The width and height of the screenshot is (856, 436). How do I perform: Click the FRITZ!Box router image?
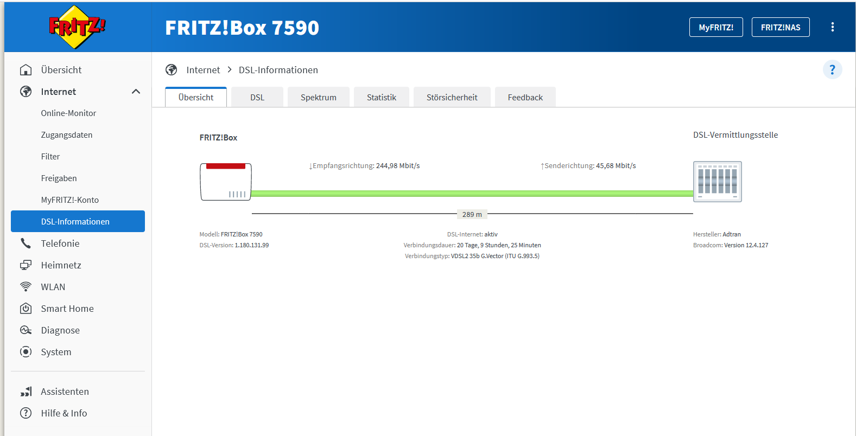pyautogui.click(x=226, y=182)
